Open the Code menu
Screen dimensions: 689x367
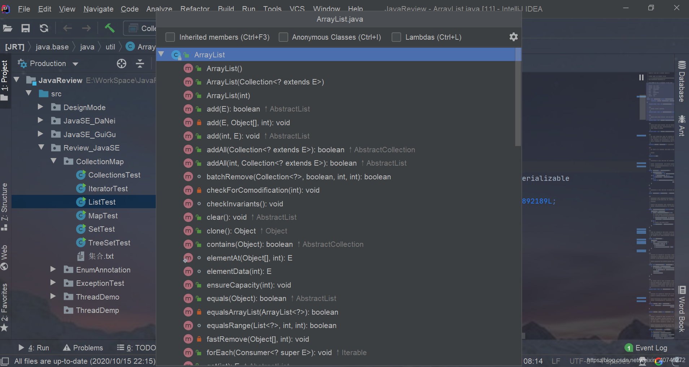coord(130,9)
